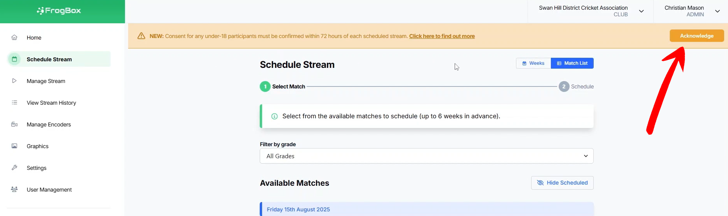The width and height of the screenshot is (728, 216).
Task: Click the Schedule Stream calendar icon
Action: tap(14, 59)
